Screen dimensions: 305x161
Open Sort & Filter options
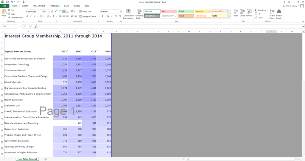click(x=272, y=14)
